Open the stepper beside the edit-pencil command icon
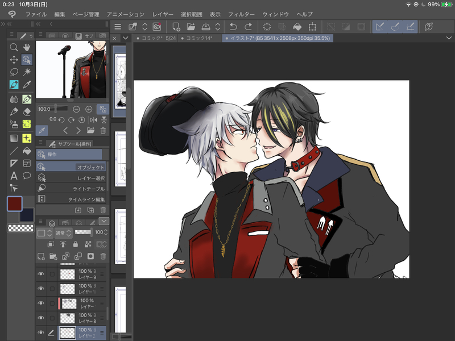The image size is (455, 341). point(144,27)
